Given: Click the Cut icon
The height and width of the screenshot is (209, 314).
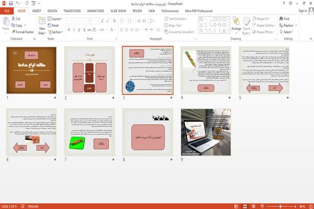Looking at the screenshot, I should coord(16,19).
